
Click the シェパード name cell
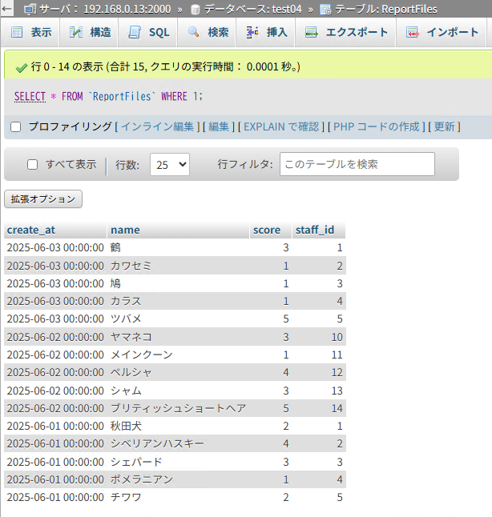[x=178, y=462]
